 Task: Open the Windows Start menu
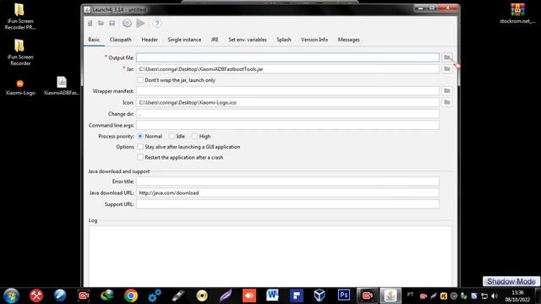point(11,296)
